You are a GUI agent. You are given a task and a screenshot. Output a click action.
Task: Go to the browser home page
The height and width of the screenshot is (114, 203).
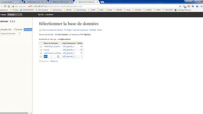[x=9, y=6]
